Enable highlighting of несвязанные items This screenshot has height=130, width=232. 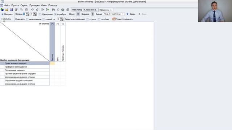[27, 19]
